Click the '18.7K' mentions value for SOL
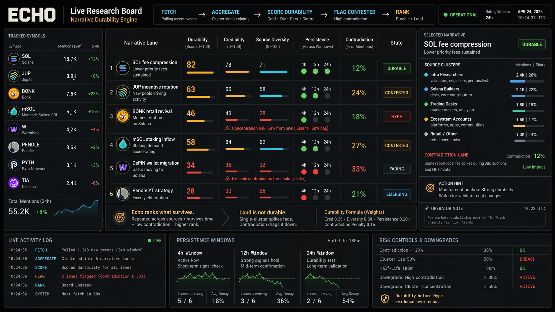The image size is (555, 312). 70,59
